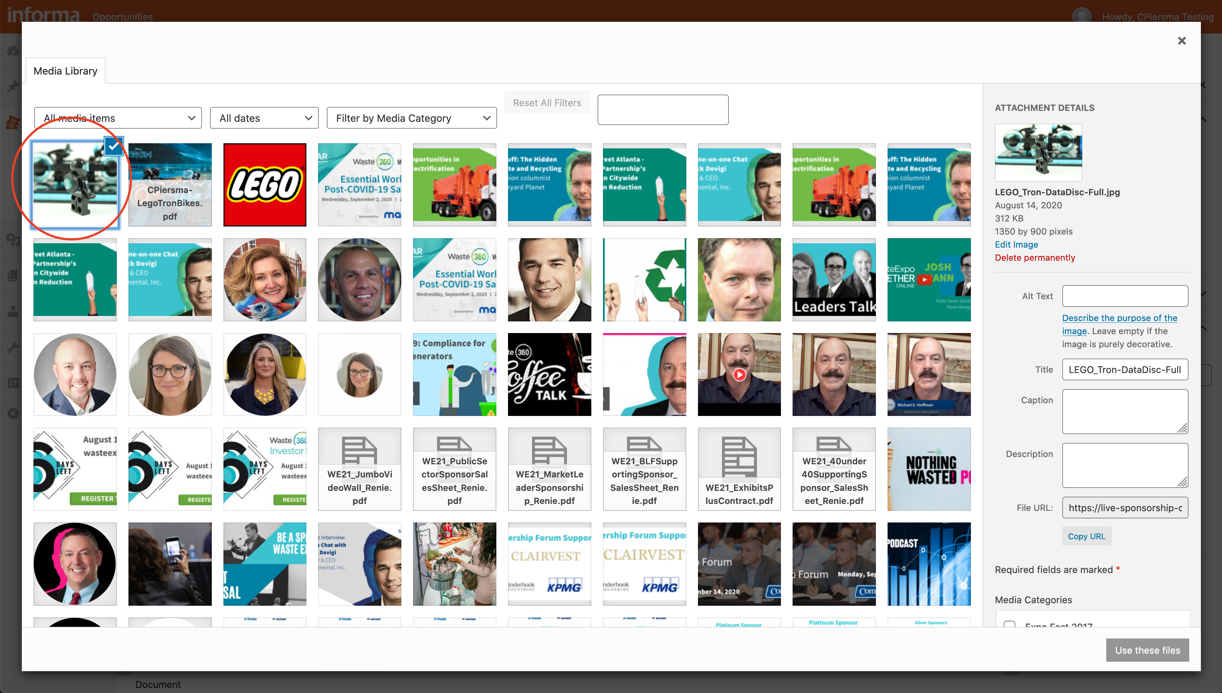
Task: Select the woman with colorful scarf portrait
Action: click(x=264, y=279)
